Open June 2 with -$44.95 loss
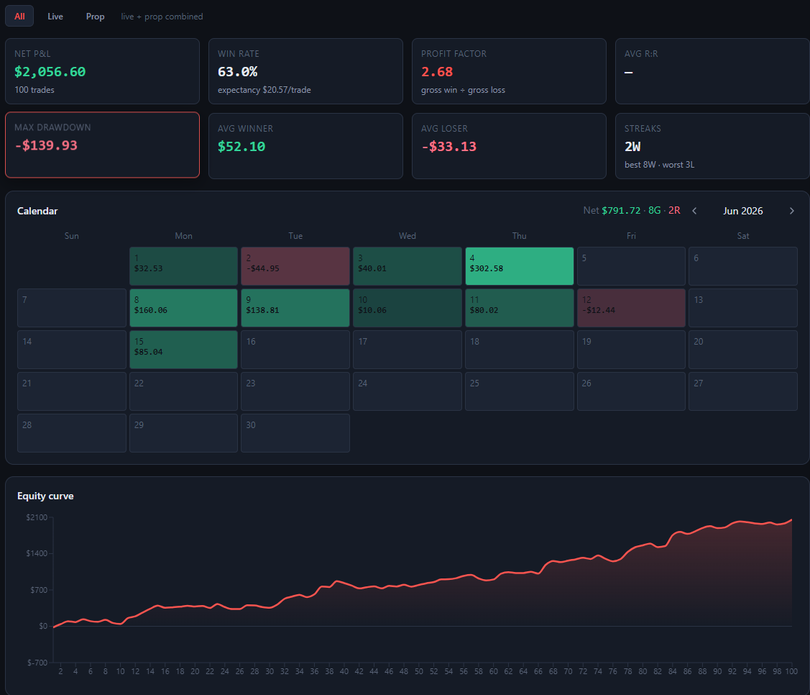 (x=295, y=266)
